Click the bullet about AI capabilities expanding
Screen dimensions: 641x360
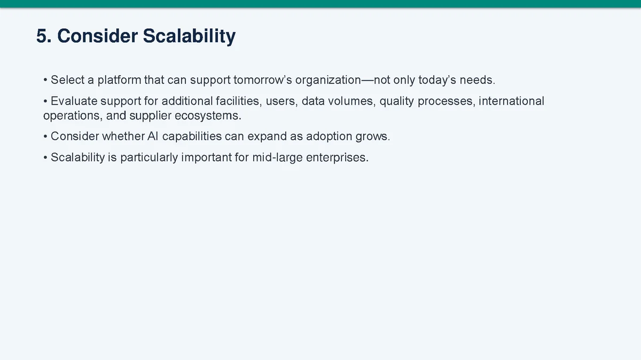(217, 137)
